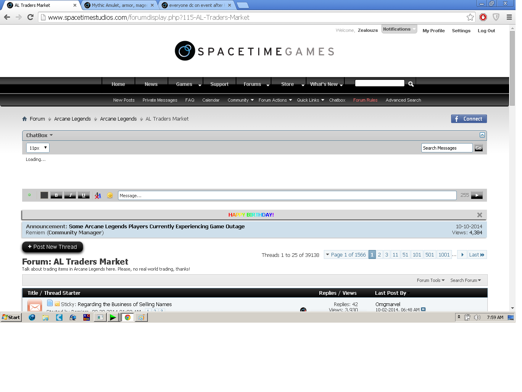Open Advanced Search
The width and height of the screenshot is (522, 392).
click(x=403, y=100)
